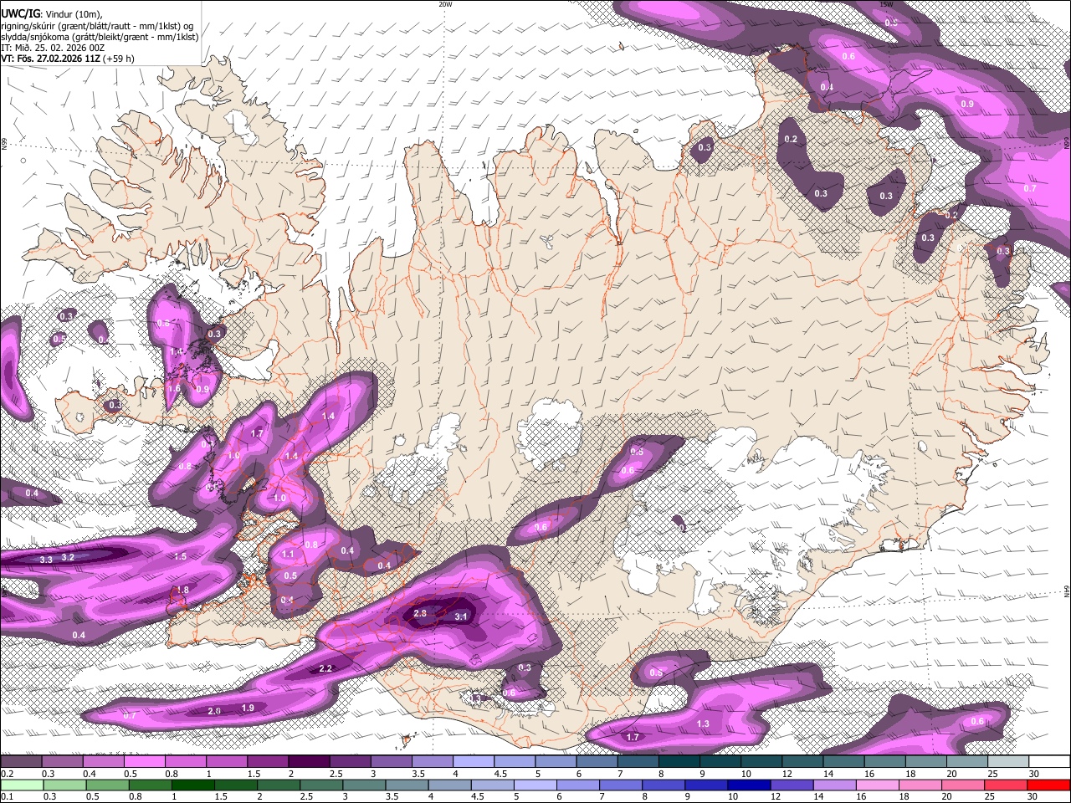The height and width of the screenshot is (803, 1071).
Task: Click the 'Vindur (10m)' header text
Action: click(74, 13)
